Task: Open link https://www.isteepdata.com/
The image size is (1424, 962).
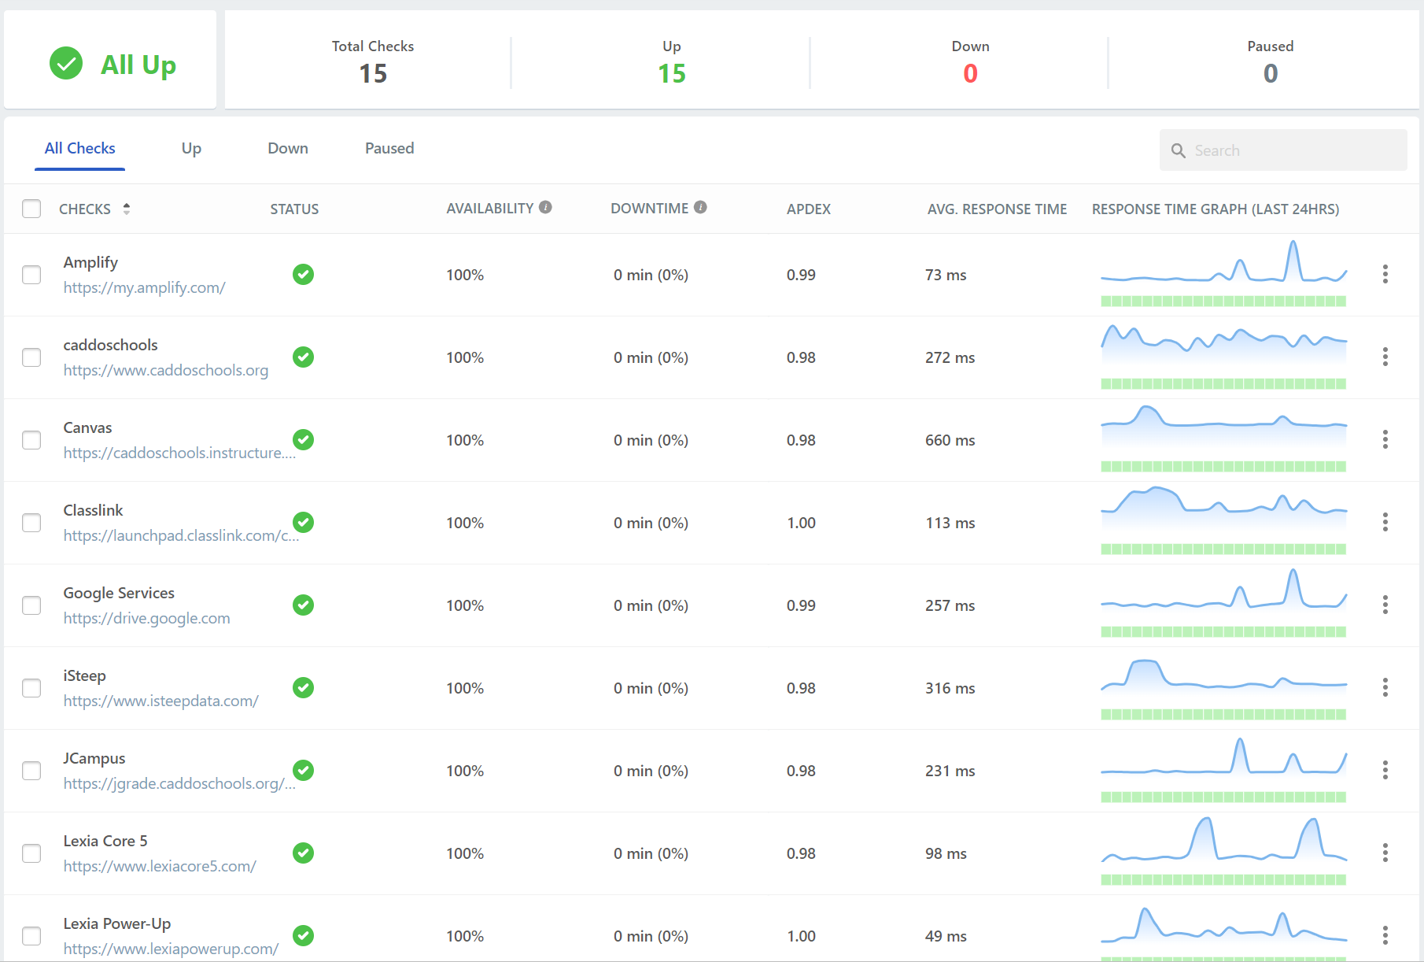Action: pos(161,701)
